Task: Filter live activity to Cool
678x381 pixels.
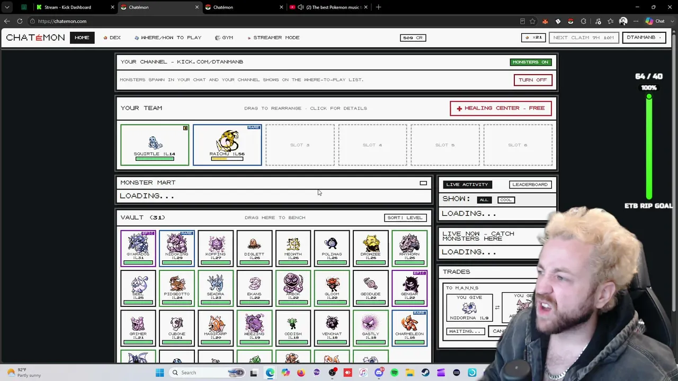Action: pos(506,199)
